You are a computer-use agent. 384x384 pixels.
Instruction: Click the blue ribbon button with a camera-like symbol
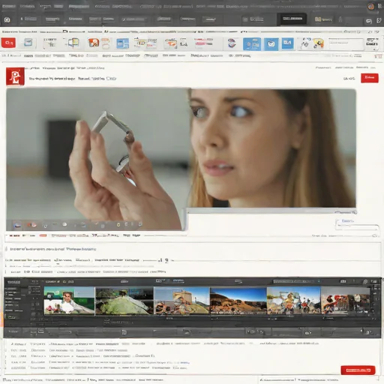(x=271, y=44)
